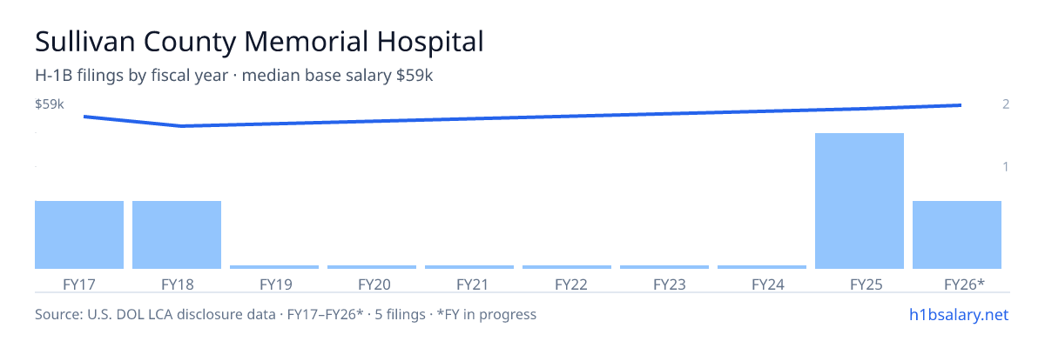The height and width of the screenshot is (348, 1045).
Task: Click the right axis value 2
Action: pos(1006,104)
